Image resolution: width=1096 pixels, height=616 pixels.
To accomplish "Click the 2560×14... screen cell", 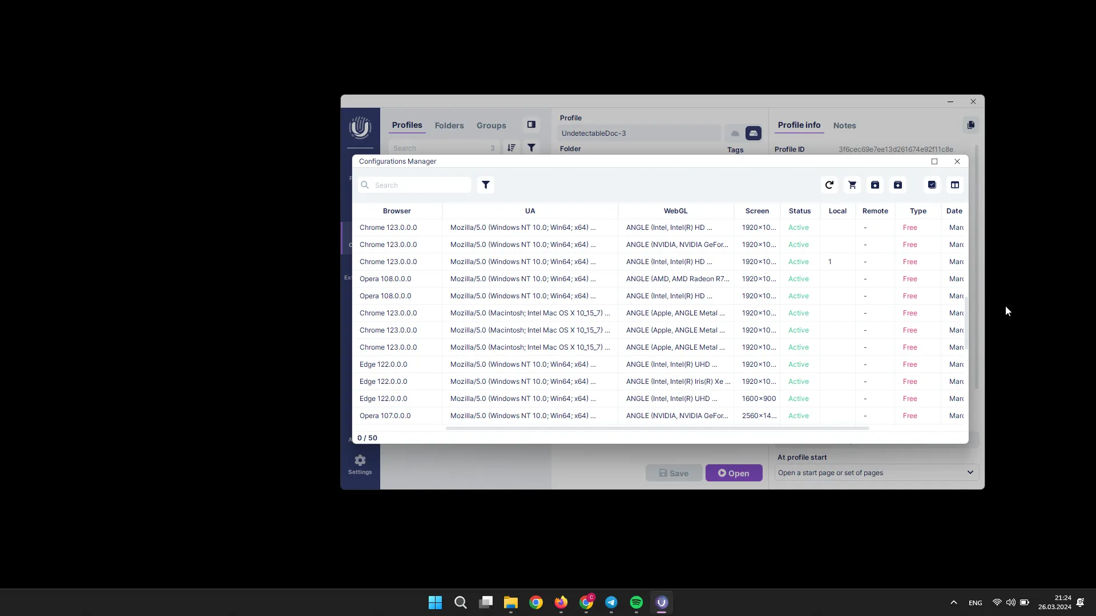I will pyautogui.click(x=759, y=416).
